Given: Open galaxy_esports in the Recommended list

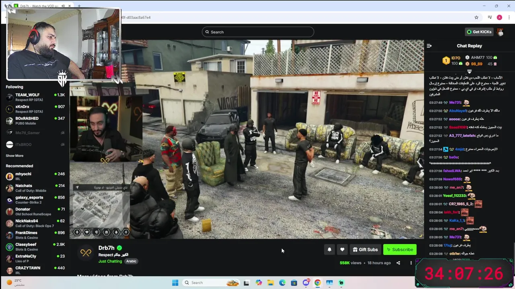Looking at the screenshot, I should click(35, 199).
